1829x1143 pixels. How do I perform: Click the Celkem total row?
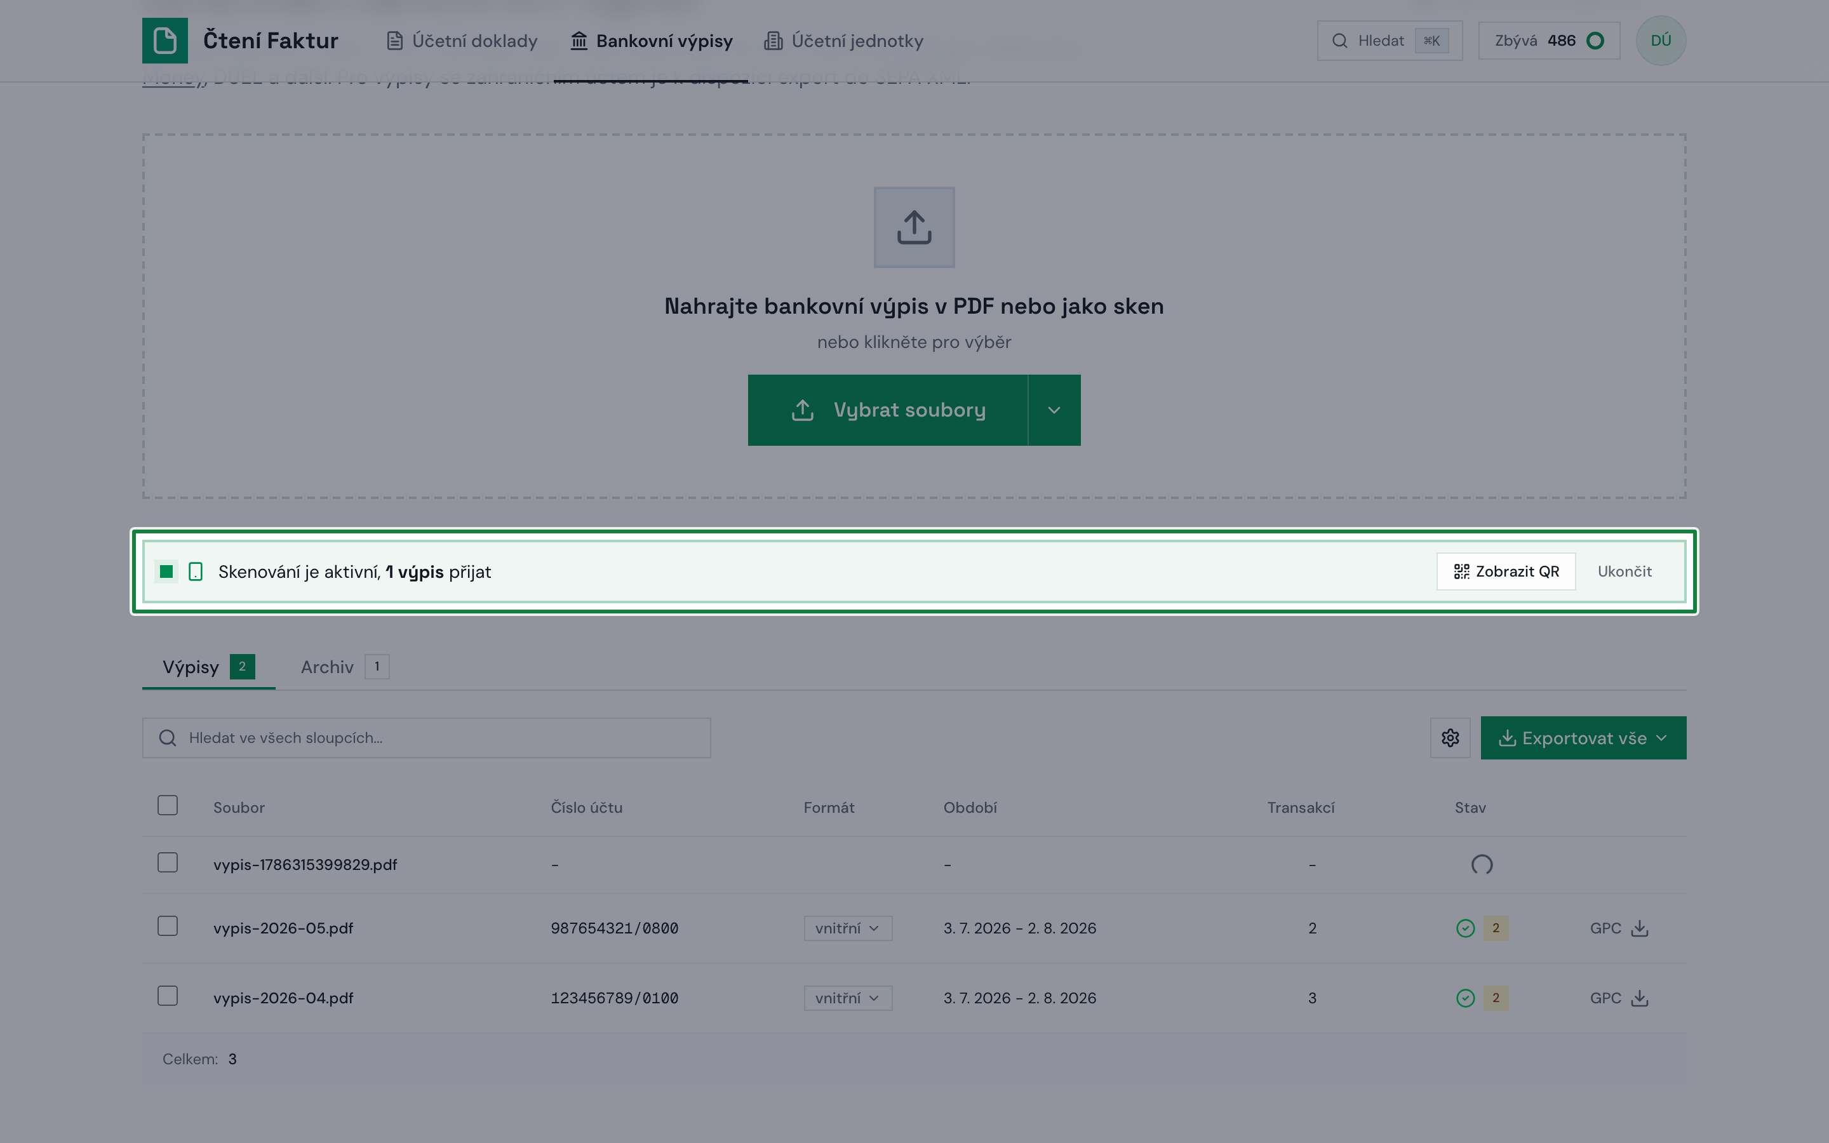tap(914, 1059)
